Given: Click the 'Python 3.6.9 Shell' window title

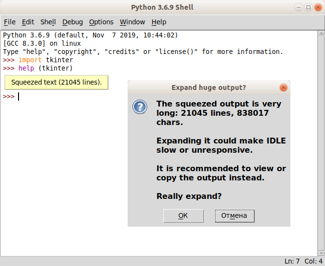Looking at the screenshot, I should pyautogui.click(x=162, y=7).
